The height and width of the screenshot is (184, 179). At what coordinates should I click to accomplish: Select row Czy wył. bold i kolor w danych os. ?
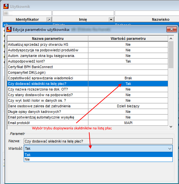pyautogui.click(x=87, y=100)
